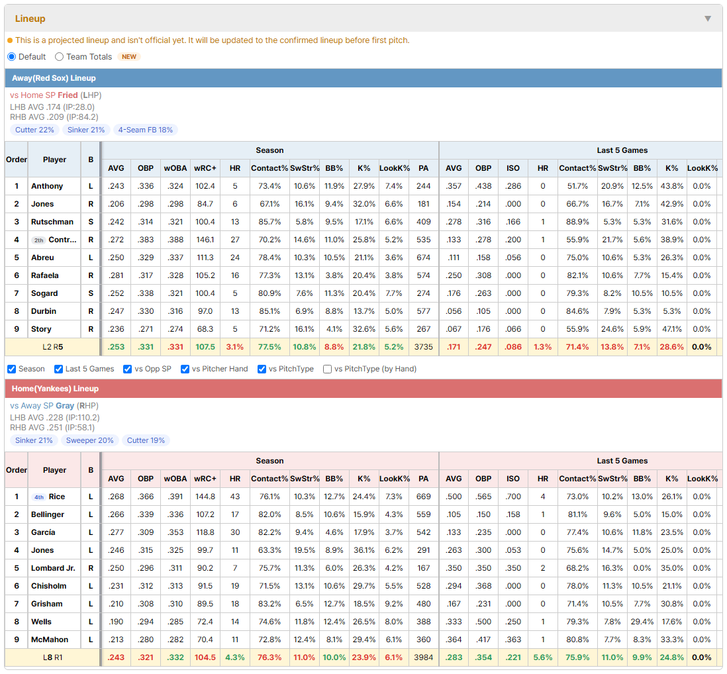727x674 pixels.
Task: Select García in the Yankees lineup
Action: (x=43, y=532)
